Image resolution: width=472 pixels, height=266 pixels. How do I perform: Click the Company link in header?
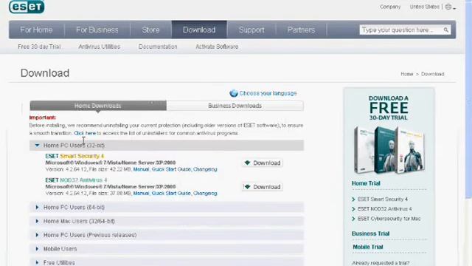(390, 7)
